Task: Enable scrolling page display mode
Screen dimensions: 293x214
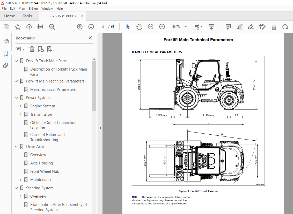Action: coord(211,27)
